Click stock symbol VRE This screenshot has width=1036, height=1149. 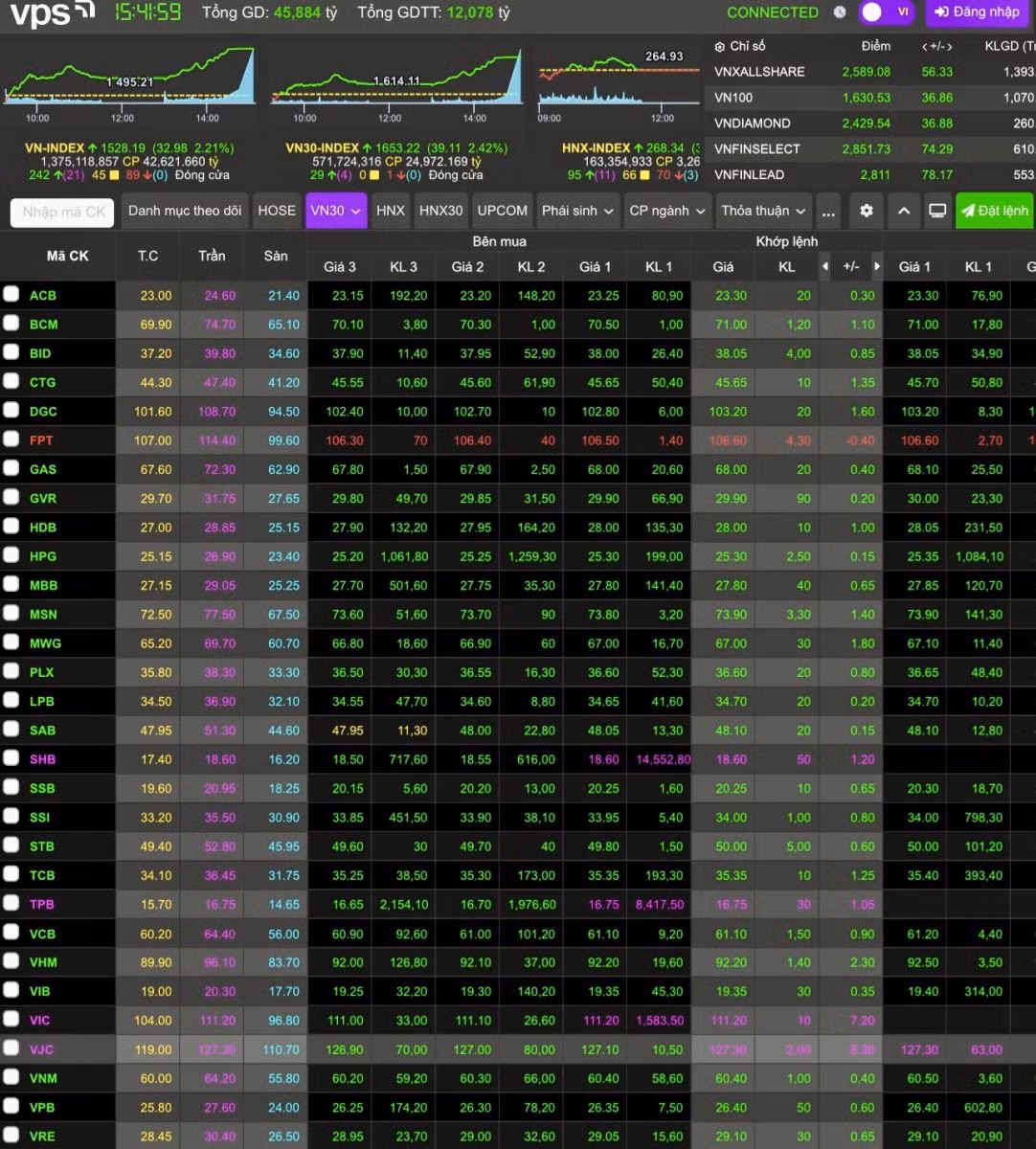[42, 1137]
